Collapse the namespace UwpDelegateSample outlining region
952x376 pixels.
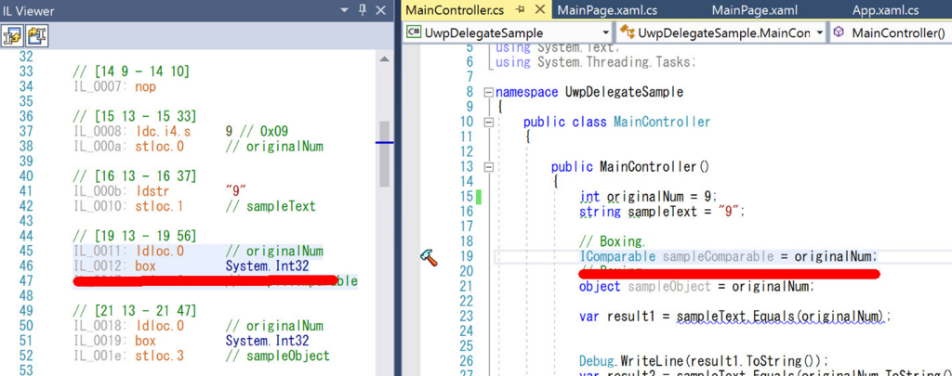[x=488, y=93]
